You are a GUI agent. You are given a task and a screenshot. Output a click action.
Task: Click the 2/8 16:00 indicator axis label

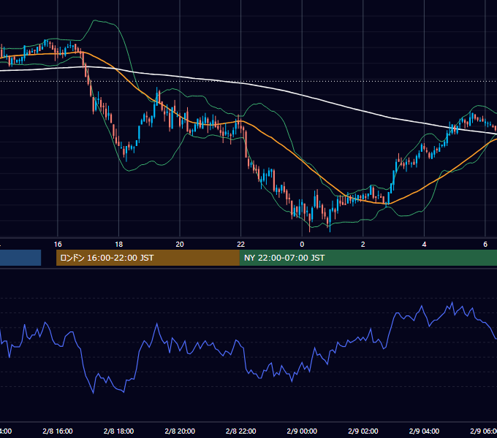(58, 431)
